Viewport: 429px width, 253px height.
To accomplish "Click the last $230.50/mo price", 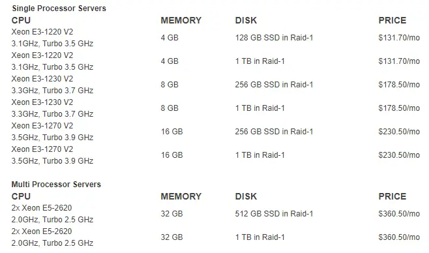I will point(399,155).
